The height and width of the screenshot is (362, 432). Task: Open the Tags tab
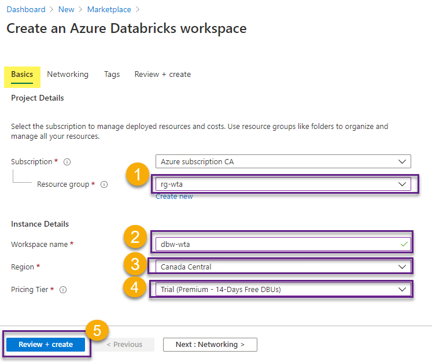point(112,75)
